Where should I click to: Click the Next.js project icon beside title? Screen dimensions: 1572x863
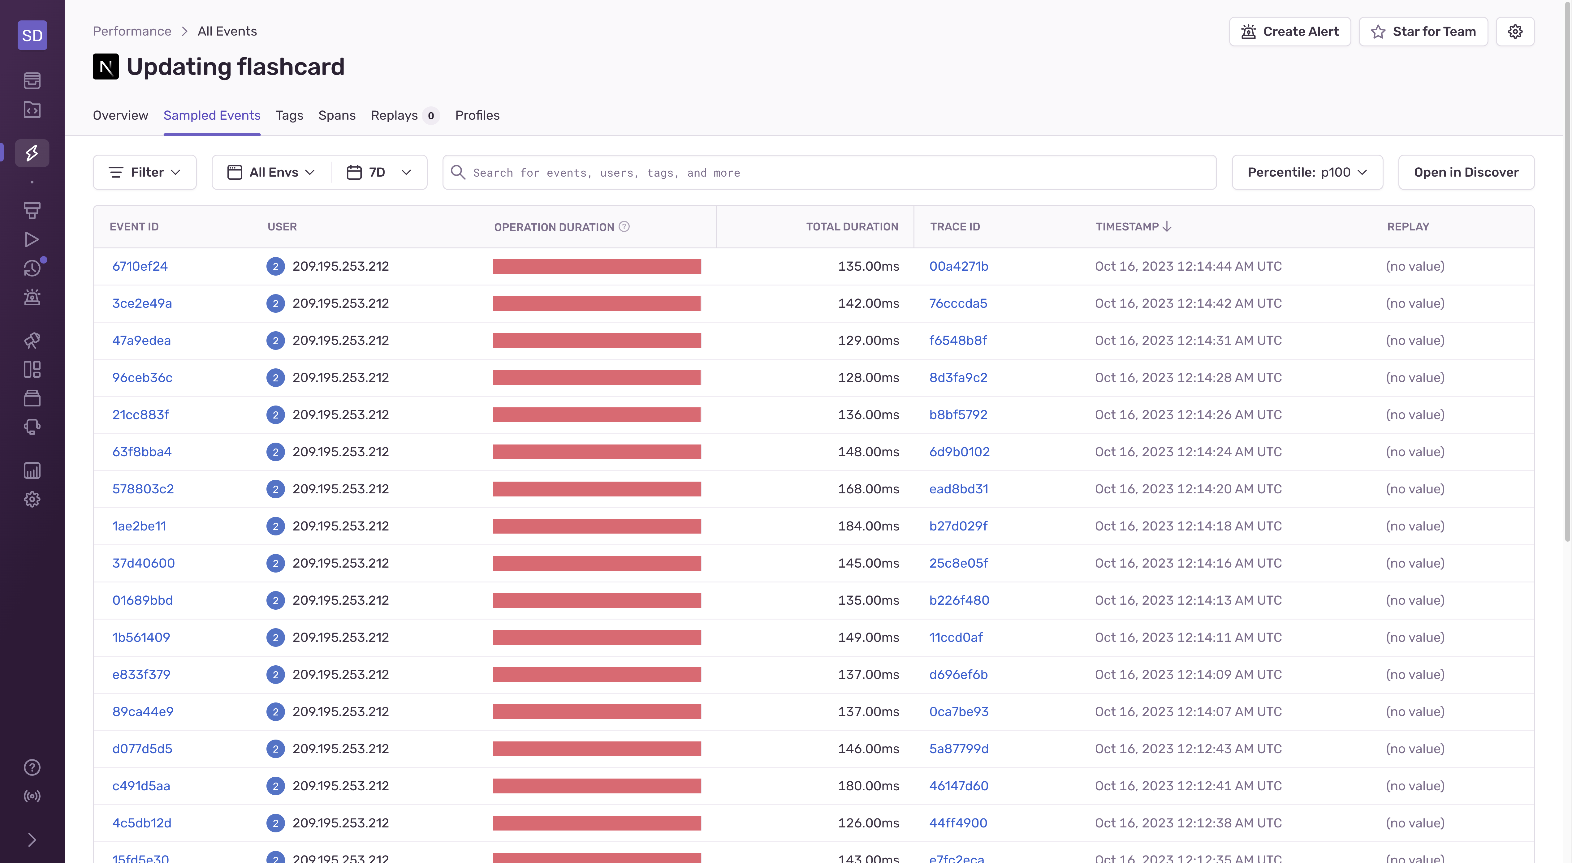(106, 67)
